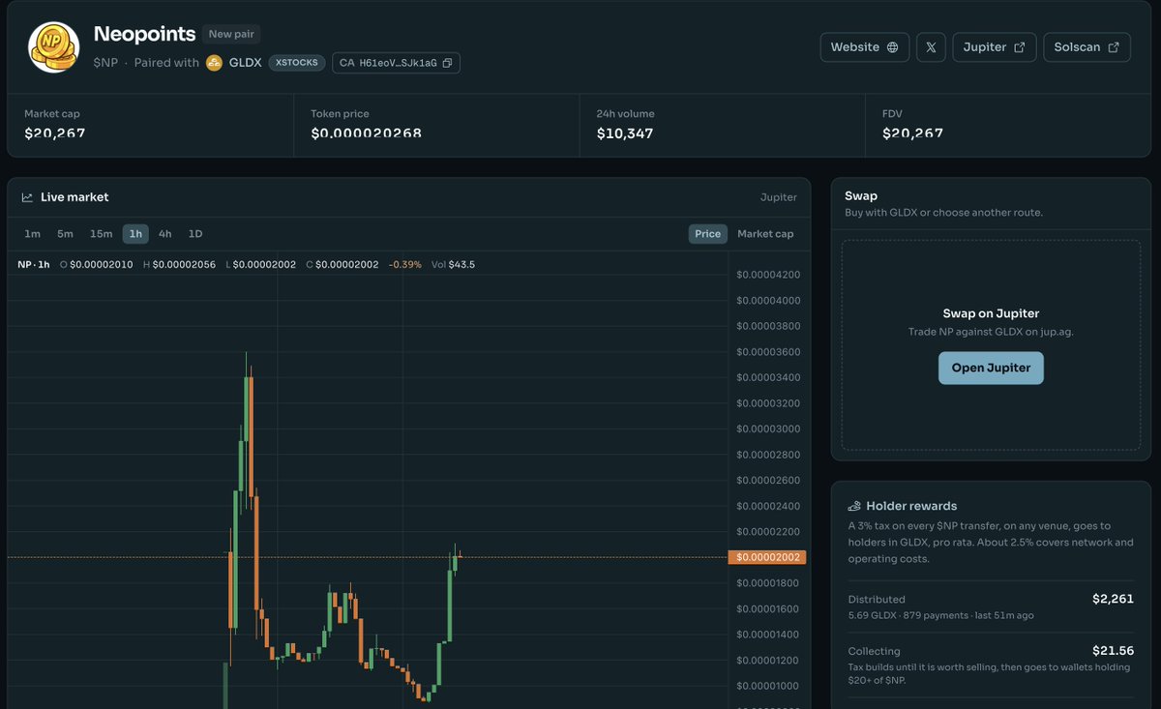Click the Vol $43.5 readout

pyautogui.click(x=453, y=264)
